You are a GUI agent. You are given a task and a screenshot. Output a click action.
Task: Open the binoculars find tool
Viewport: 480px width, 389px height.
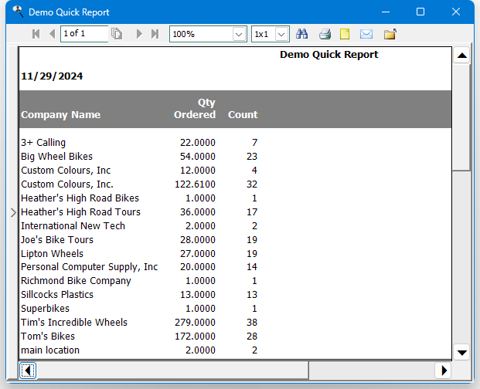[302, 34]
